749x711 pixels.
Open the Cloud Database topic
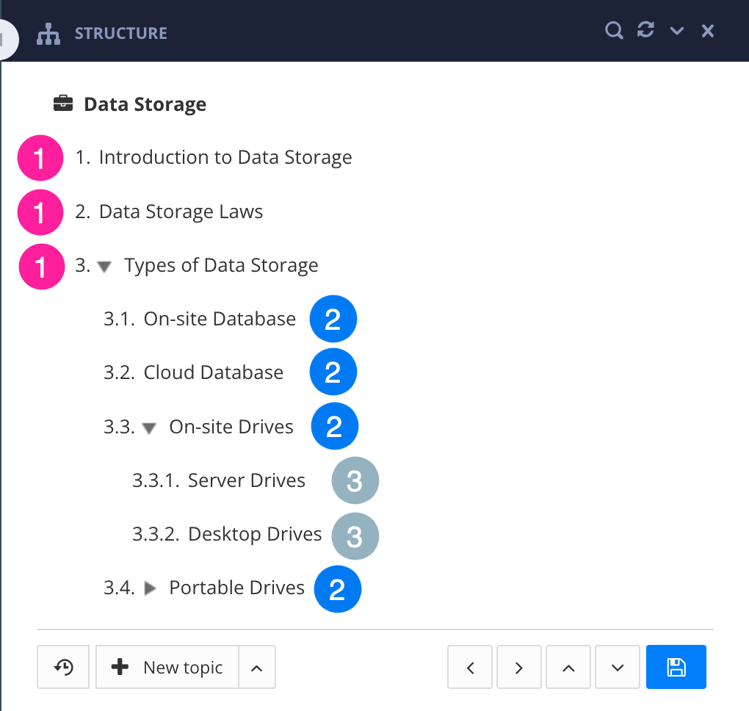213,372
